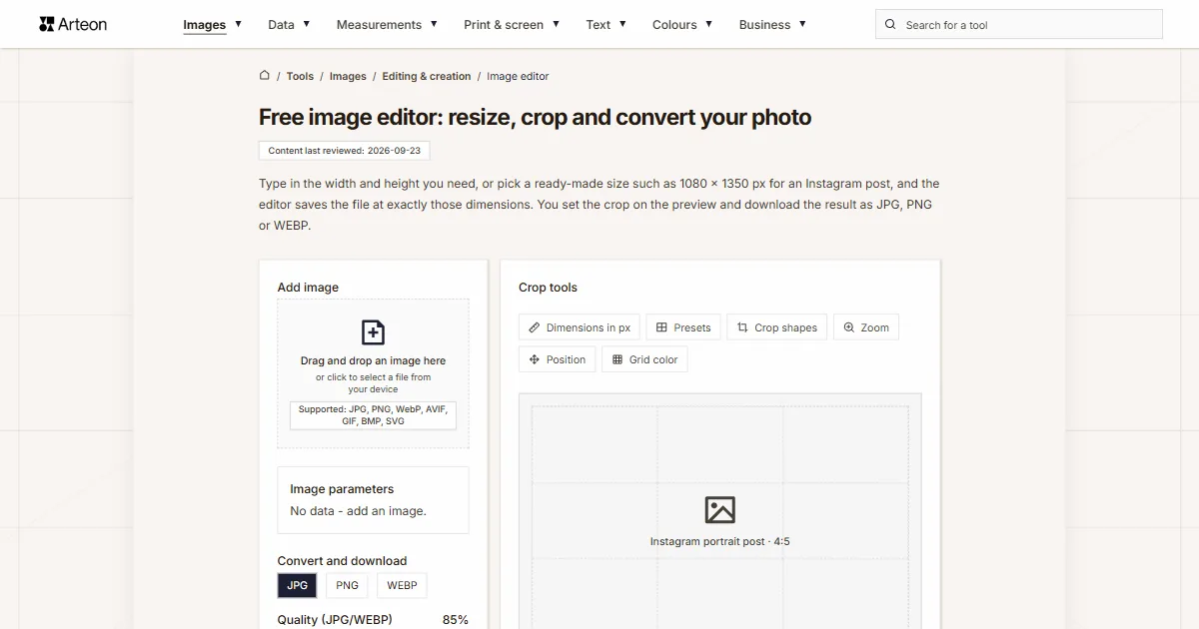
Task: Open the Crop shapes tool
Action: pos(776,327)
